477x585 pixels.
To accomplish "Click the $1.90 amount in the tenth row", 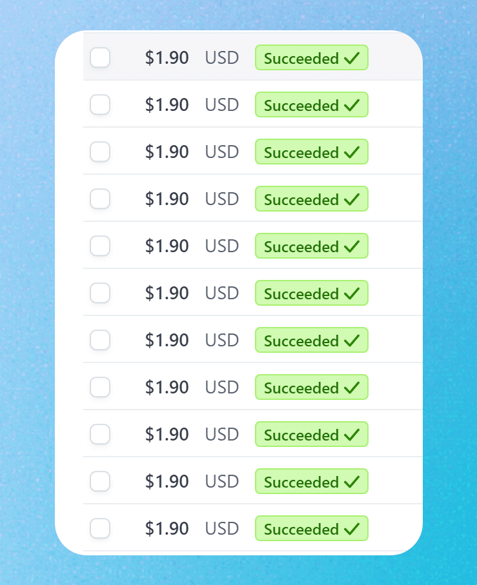I will tap(167, 482).
